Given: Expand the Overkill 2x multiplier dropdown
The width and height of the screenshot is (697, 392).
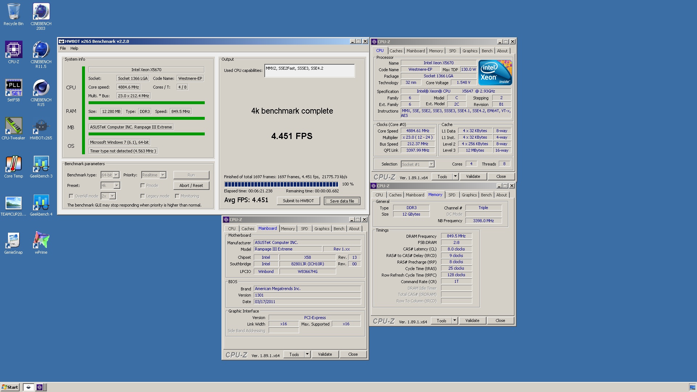Looking at the screenshot, I should click(x=113, y=196).
